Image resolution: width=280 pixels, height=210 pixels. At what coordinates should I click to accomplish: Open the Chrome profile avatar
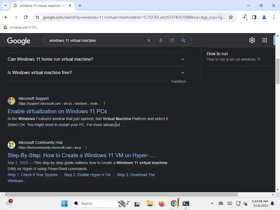(x=264, y=17)
